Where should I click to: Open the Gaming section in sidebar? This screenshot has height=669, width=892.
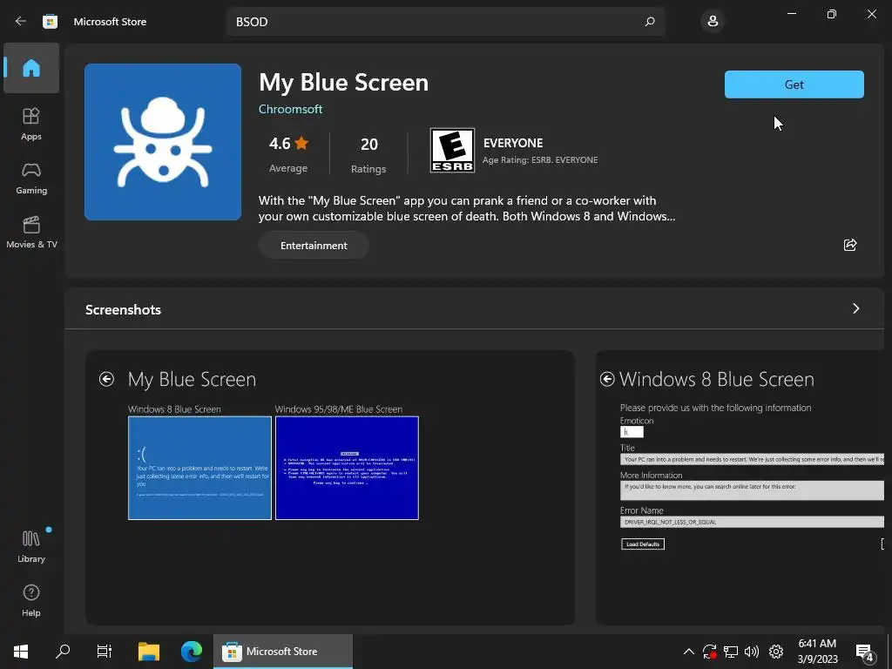pos(31,178)
